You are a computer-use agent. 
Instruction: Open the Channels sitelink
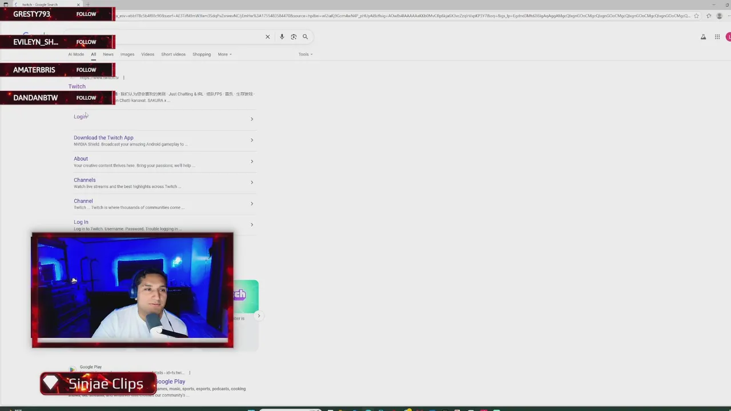click(85, 180)
